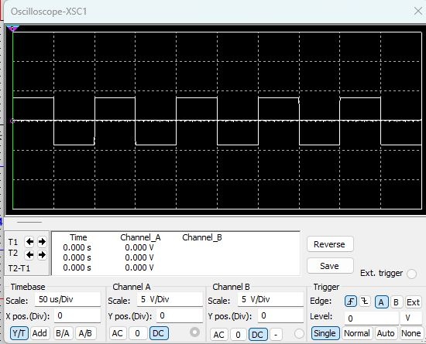This screenshot has height=344, width=426.
Task: Switch display to Y/T mode
Action: pyautogui.click(x=19, y=333)
